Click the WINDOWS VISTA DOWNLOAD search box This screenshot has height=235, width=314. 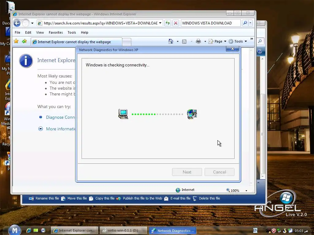pos(210,23)
